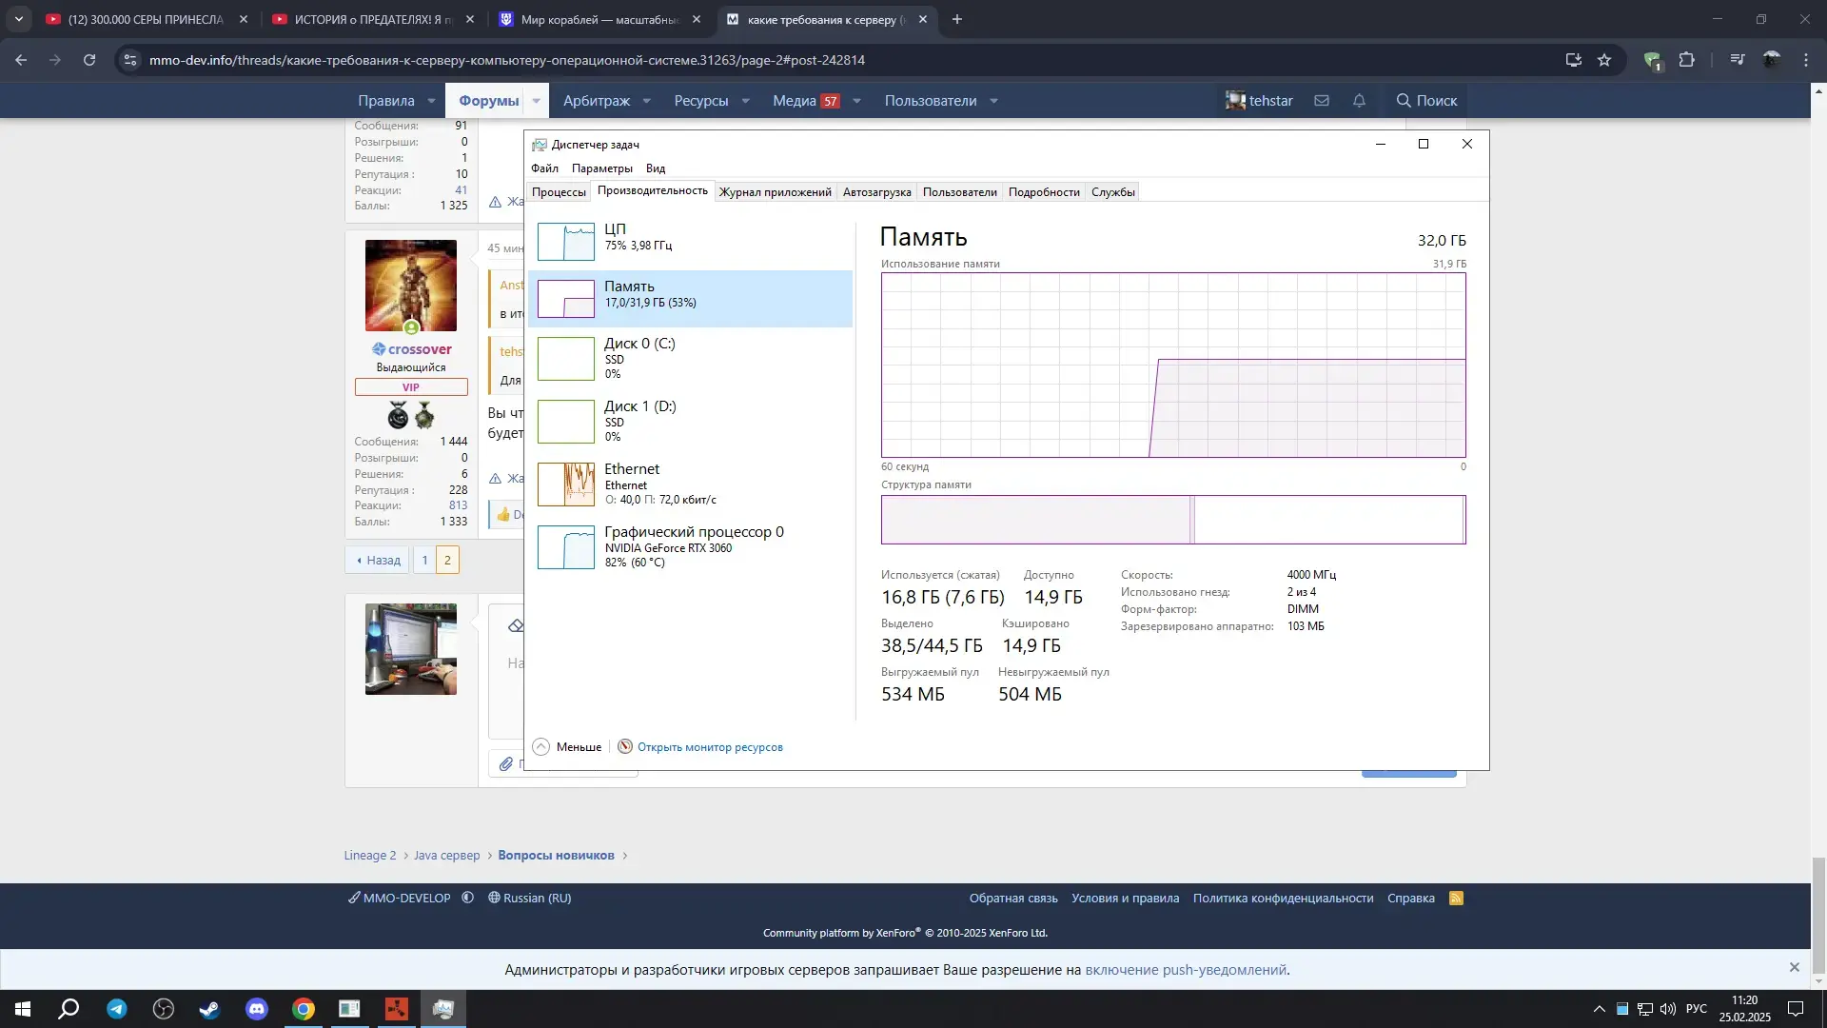The image size is (1827, 1028).
Task: Open Chrome tab search dropdown
Action: [18, 19]
